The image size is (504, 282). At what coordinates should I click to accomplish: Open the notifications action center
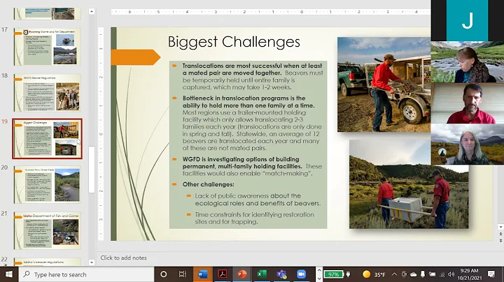point(491,274)
